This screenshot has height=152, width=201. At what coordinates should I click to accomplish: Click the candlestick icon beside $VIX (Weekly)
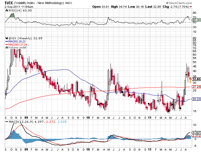tap(7, 38)
